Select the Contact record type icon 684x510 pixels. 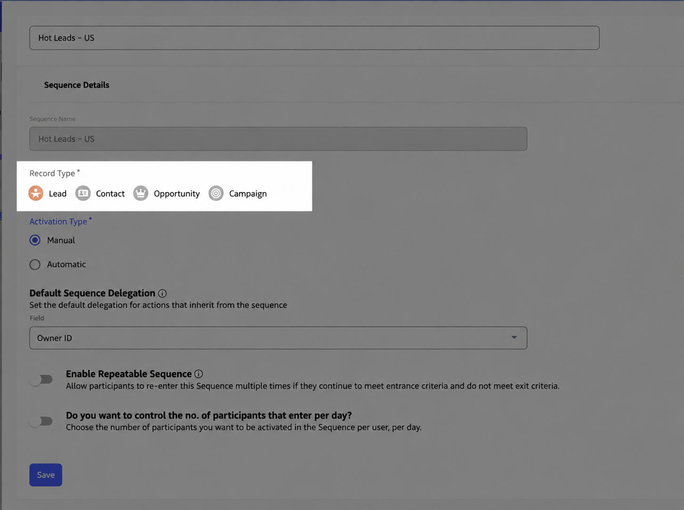point(83,193)
